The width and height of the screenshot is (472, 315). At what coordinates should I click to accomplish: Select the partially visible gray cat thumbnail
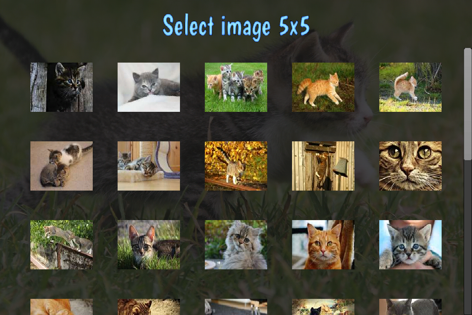coord(410,307)
